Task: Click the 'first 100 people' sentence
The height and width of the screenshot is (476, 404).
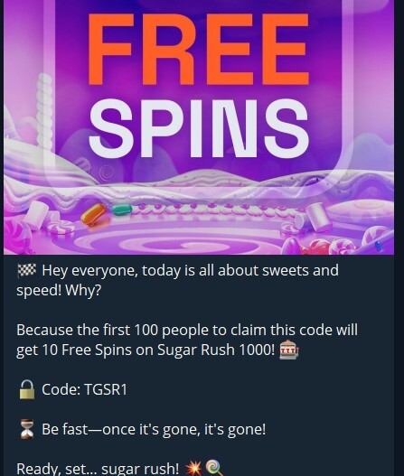Action: (187, 340)
